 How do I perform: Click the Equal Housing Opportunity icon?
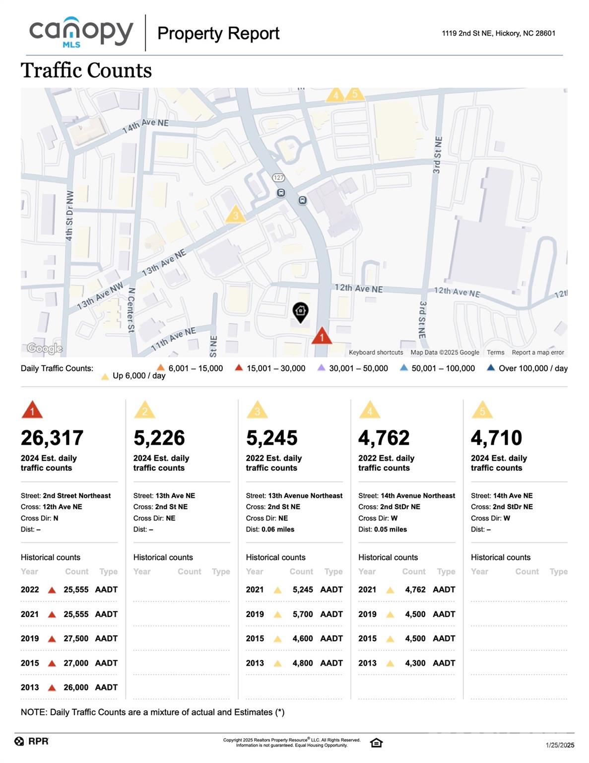click(376, 743)
